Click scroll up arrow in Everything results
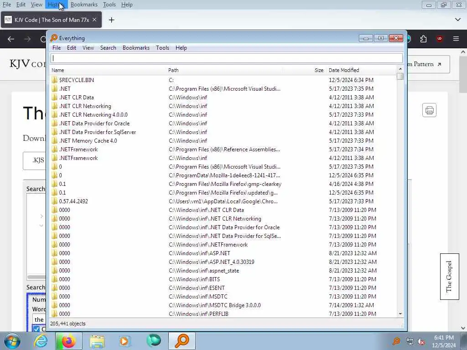The image size is (467, 350). pos(400,69)
